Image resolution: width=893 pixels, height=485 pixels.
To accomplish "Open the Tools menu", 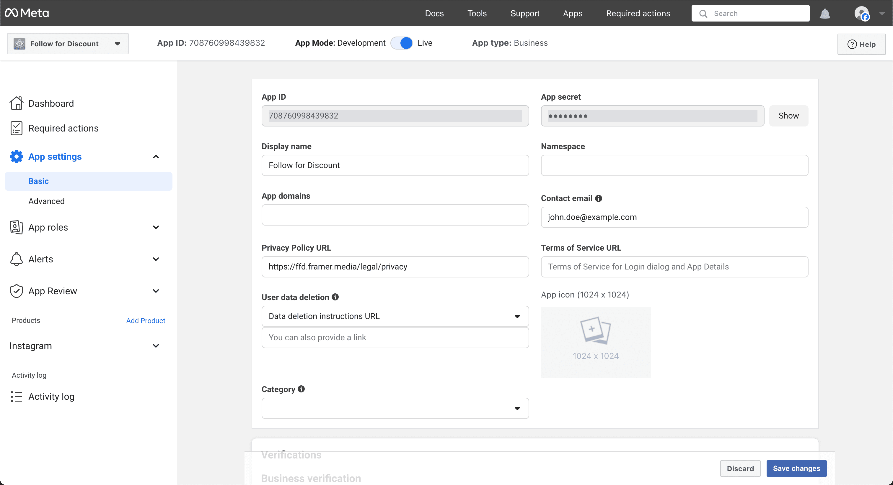I will point(477,14).
